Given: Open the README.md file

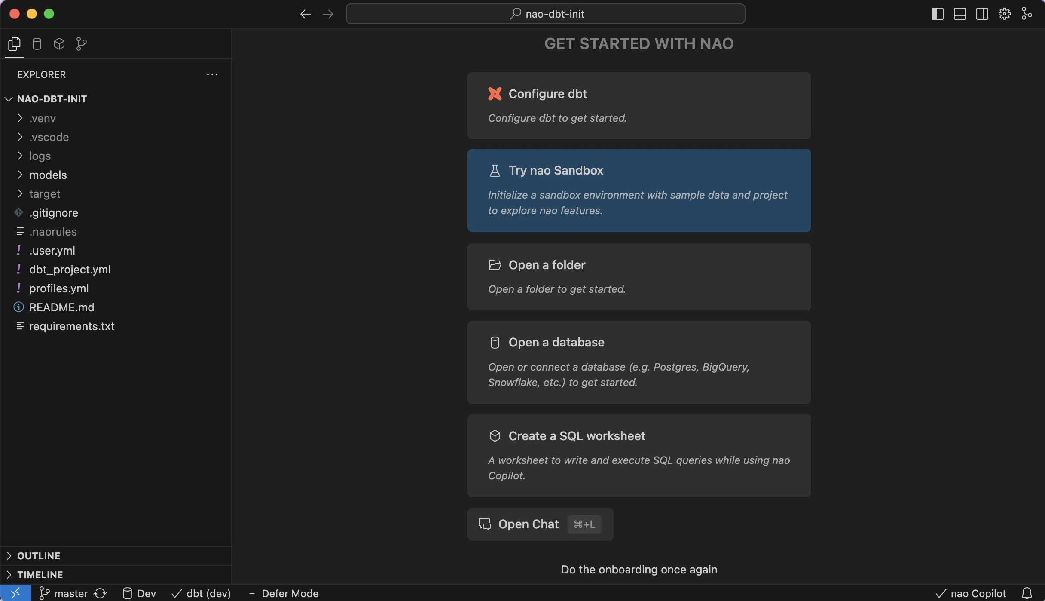Looking at the screenshot, I should pyautogui.click(x=116, y=307).
